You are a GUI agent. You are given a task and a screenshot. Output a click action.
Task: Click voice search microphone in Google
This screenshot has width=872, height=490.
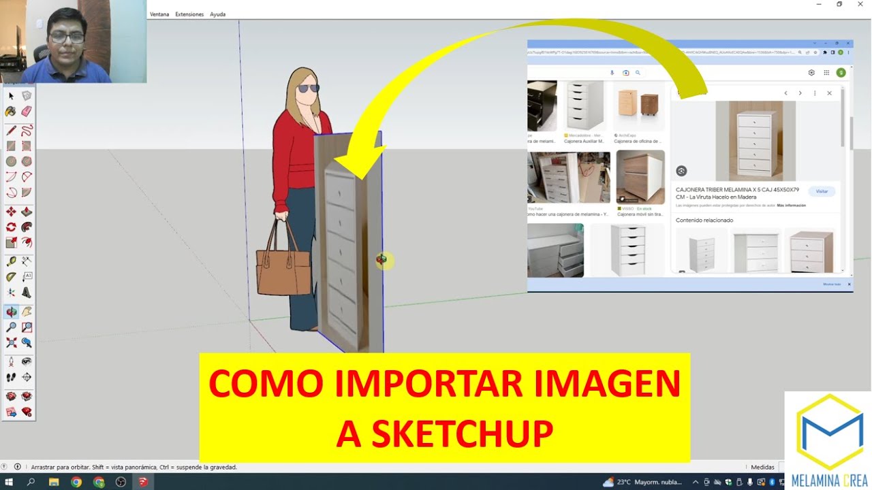click(612, 73)
